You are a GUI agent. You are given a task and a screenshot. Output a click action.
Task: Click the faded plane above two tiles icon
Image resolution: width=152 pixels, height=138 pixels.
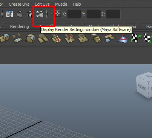click(43, 38)
